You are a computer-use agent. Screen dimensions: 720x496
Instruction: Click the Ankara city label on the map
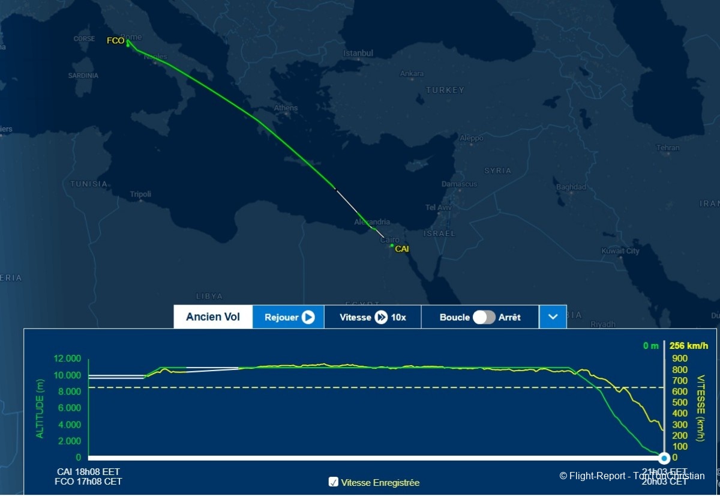(x=412, y=74)
